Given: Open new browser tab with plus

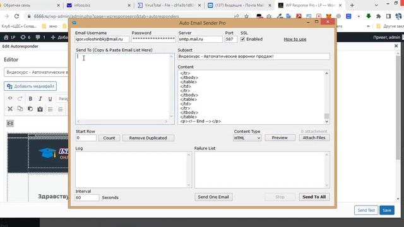Looking at the screenshot, I should [352, 5].
